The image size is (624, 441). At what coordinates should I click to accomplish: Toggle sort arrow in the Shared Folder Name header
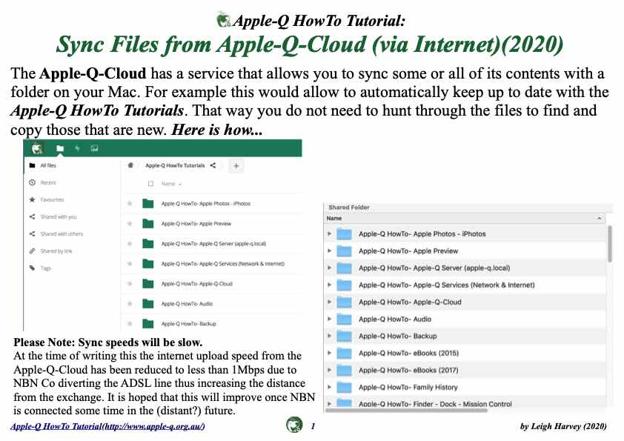pyautogui.click(x=600, y=218)
